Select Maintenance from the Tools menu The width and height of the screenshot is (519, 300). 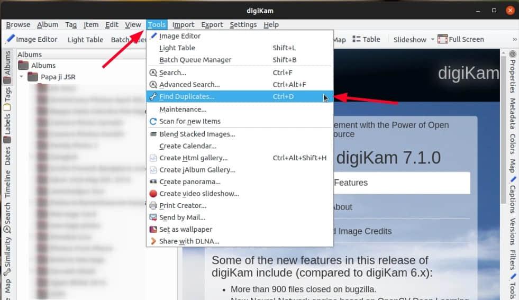(x=183, y=109)
